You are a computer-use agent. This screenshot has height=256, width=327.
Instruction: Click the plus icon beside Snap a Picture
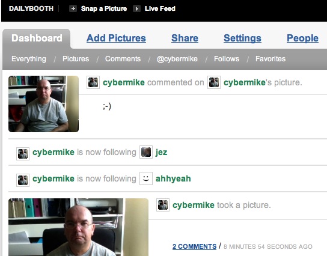click(73, 8)
